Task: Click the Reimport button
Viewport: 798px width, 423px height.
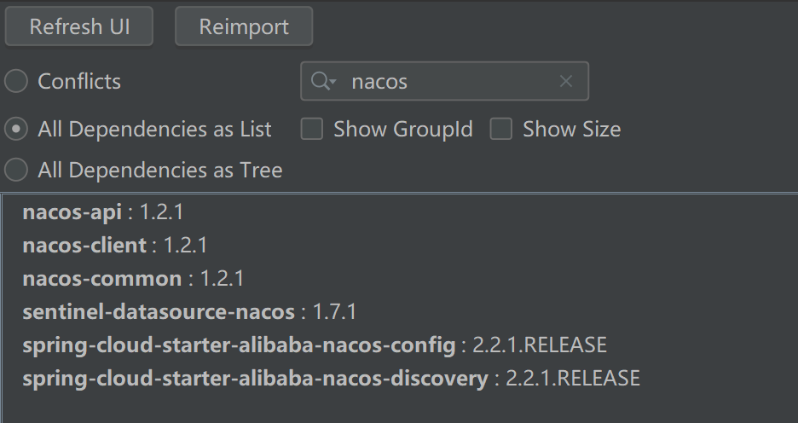Action: pyautogui.click(x=244, y=27)
